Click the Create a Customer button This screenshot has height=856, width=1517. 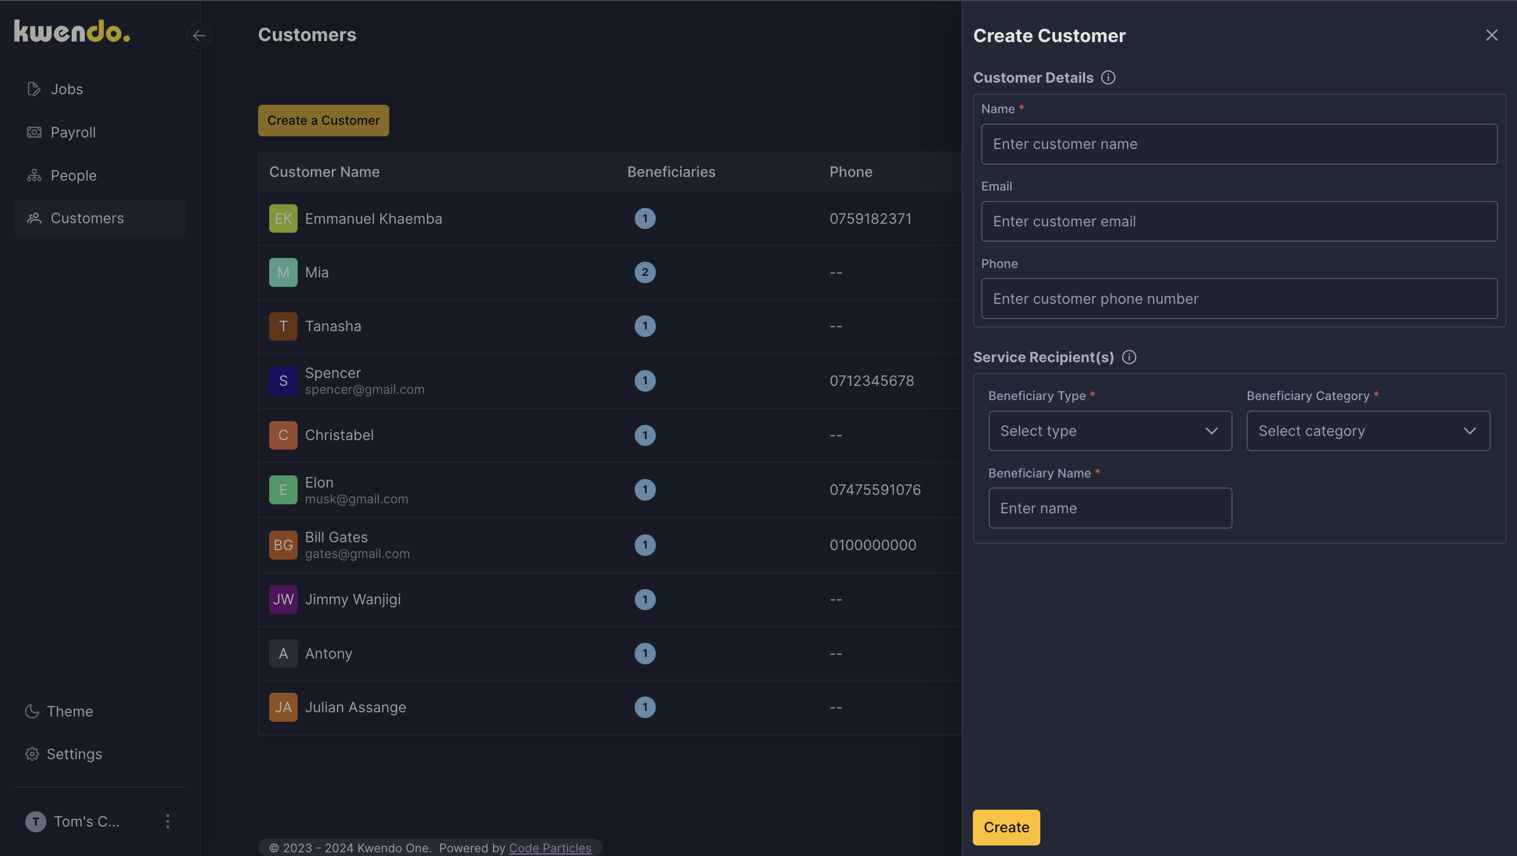[323, 120]
